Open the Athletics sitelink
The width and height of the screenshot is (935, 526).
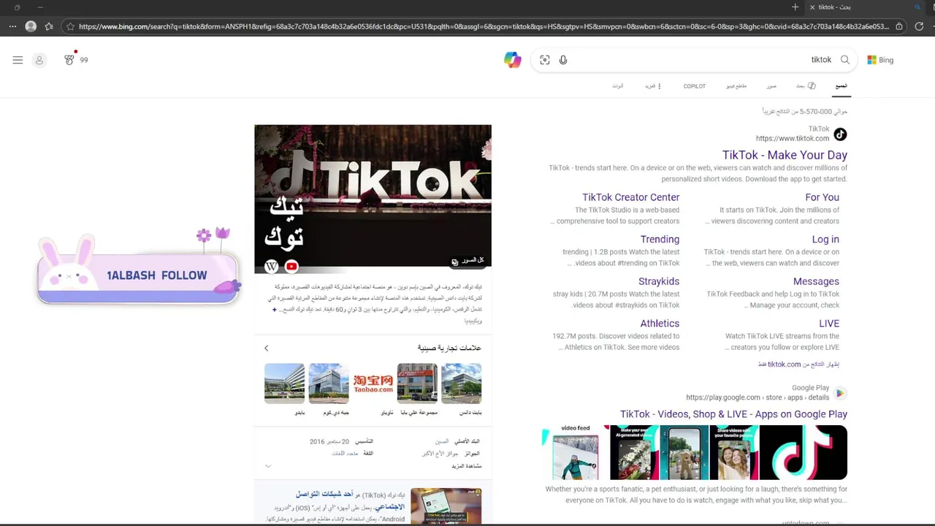(660, 324)
